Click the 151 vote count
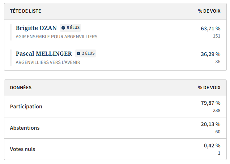The height and width of the screenshot is (164, 230). pyautogui.click(x=217, y=36)
